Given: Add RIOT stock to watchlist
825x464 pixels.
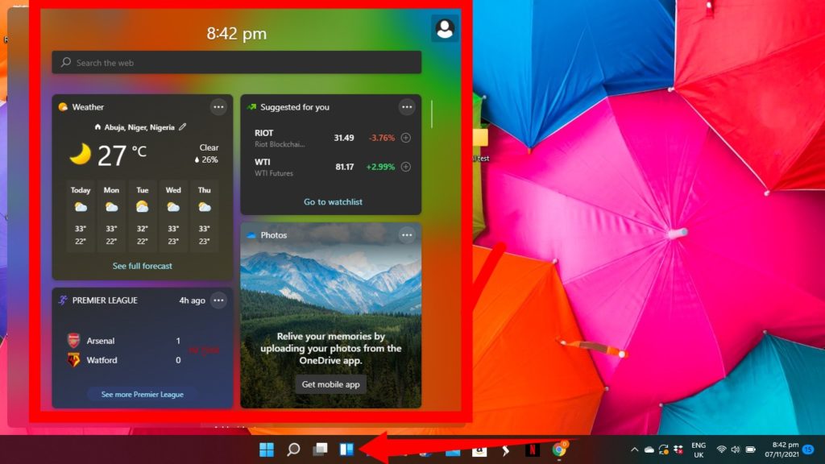Looking at the screenshot, I should (x=406, y=138).
